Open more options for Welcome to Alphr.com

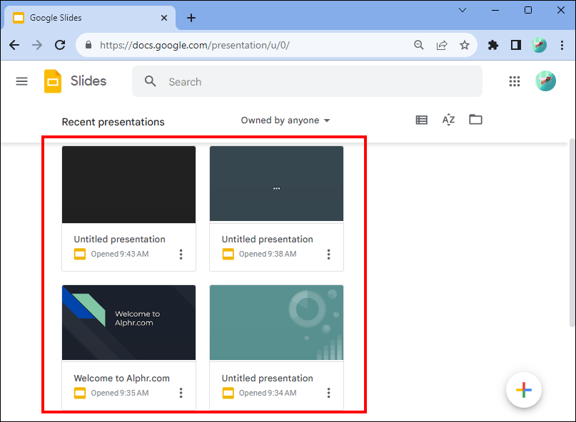click(x=181, y=393)
